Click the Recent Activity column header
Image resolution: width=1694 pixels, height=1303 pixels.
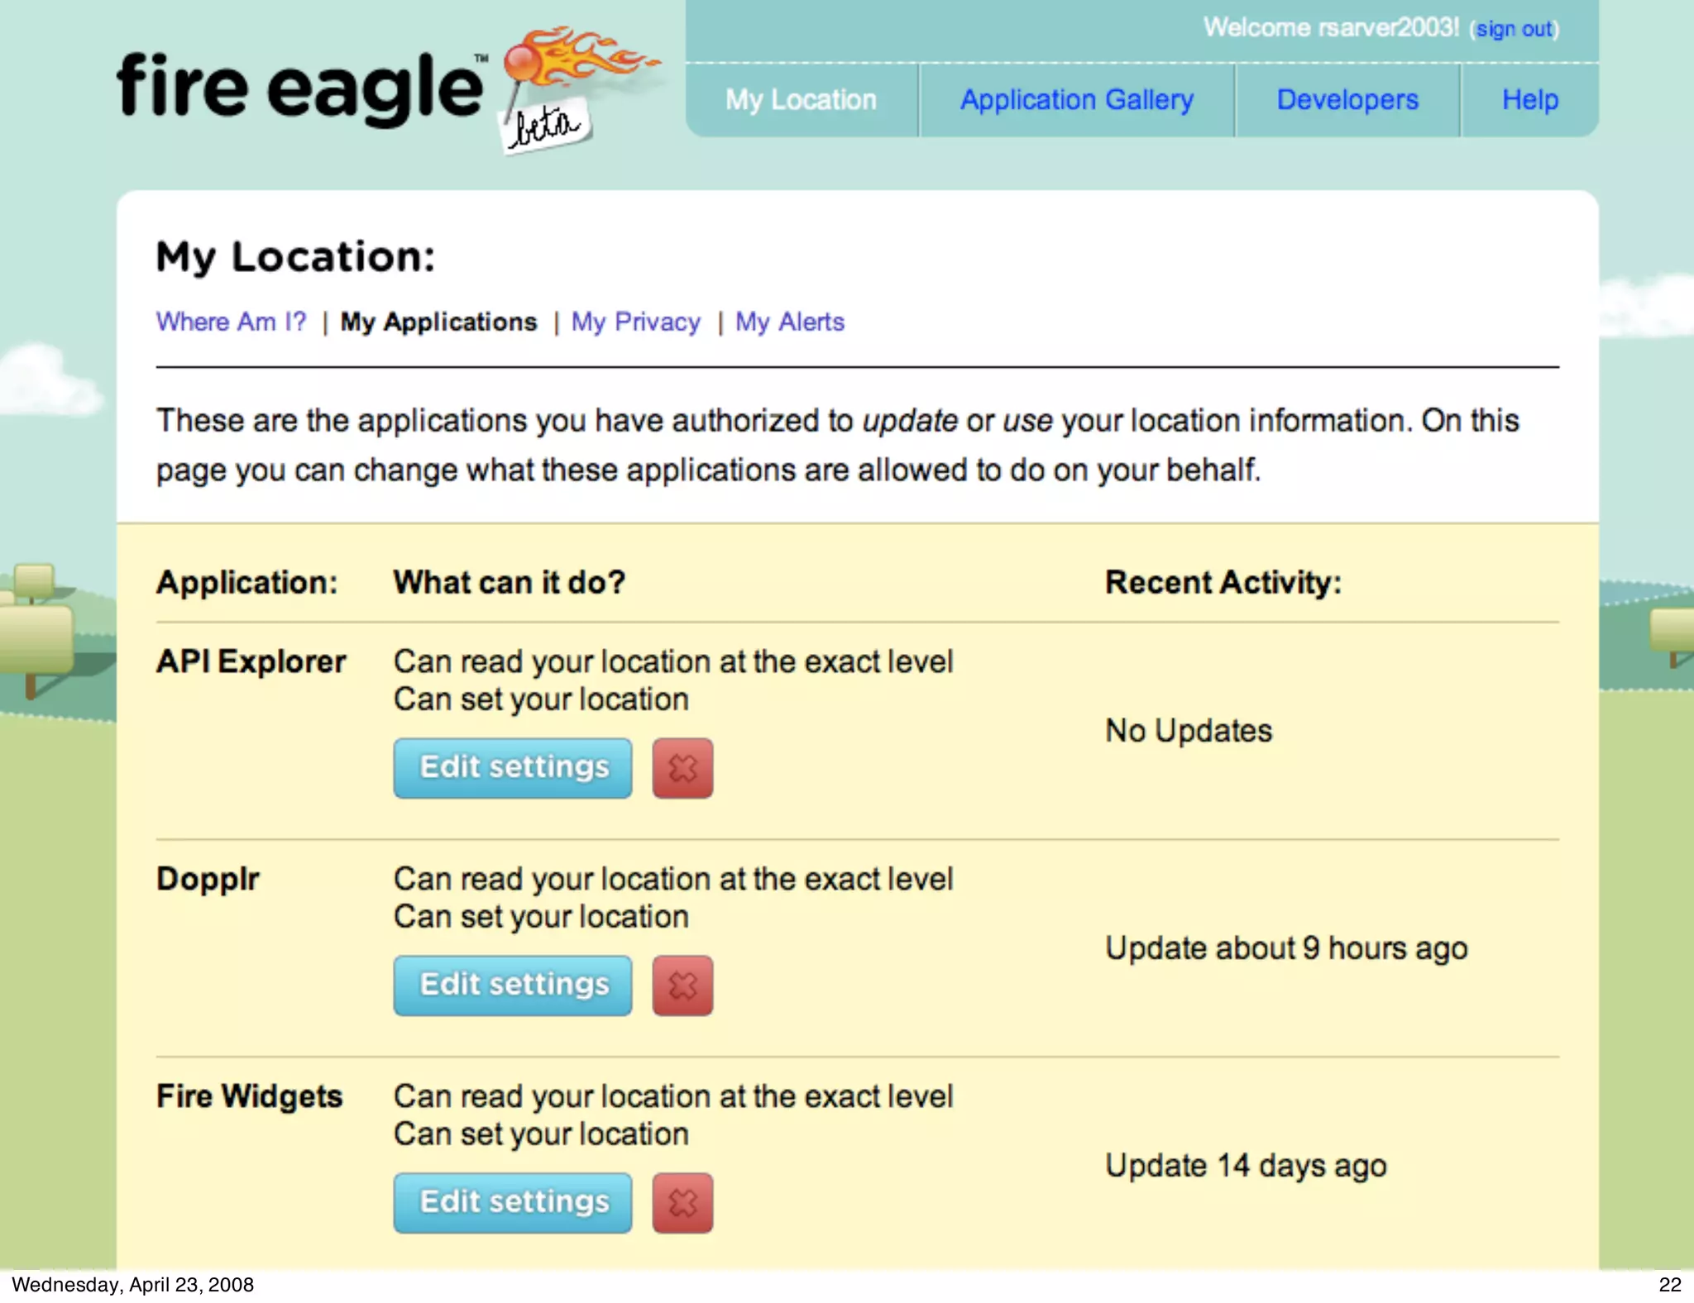point(1223,583)
